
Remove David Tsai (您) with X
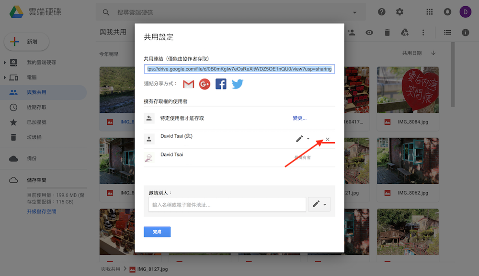point(328,139)
